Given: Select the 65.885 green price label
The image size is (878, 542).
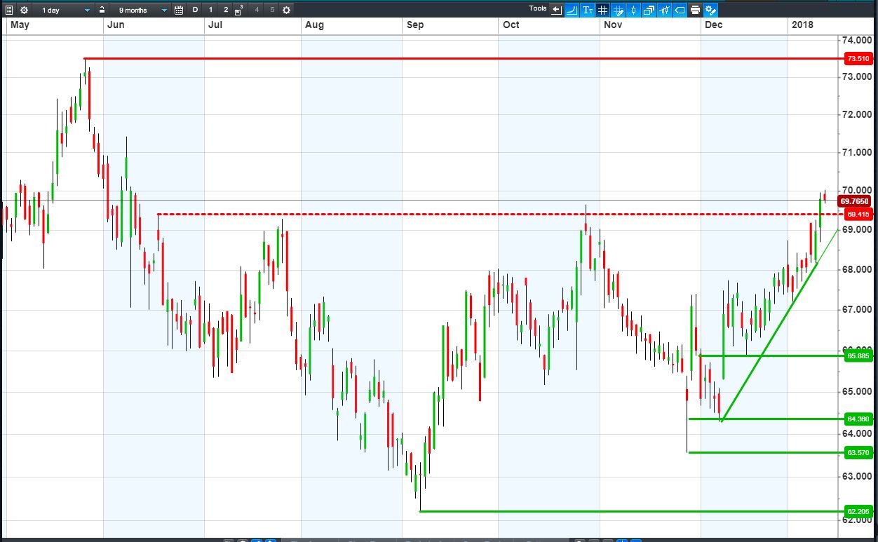Looking at the screenshot, I should click(858, 356).
